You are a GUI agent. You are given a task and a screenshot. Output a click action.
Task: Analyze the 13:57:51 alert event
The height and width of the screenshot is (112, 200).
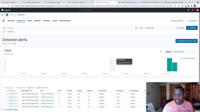pyautogui.click(x=12, y=94)
